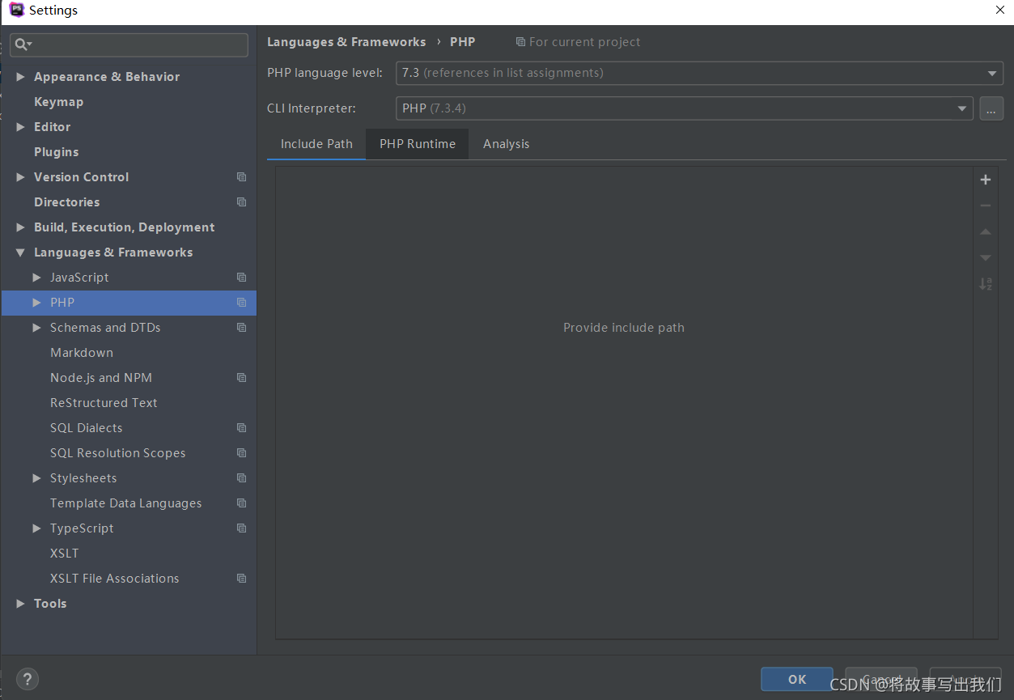Expand the Schemas and DTDs node
1014x700 pixels.
pyautogui.click(x=36, y=328)
